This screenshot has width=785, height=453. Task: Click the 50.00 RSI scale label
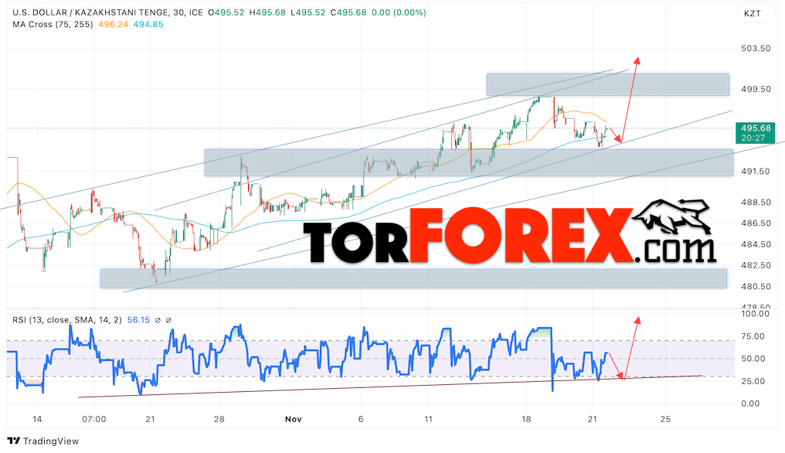(x=753, y=359)
